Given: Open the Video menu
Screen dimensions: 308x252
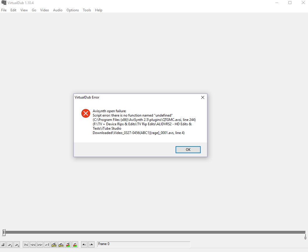Looking at the screenshot, I should 45,10.
